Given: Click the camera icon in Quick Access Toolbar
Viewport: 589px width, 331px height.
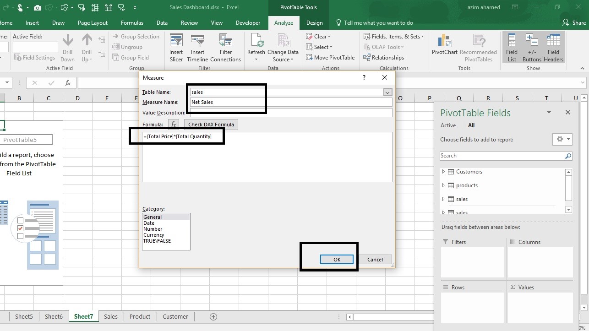Looking at the screenshot, I should click(x=37, y=8).
